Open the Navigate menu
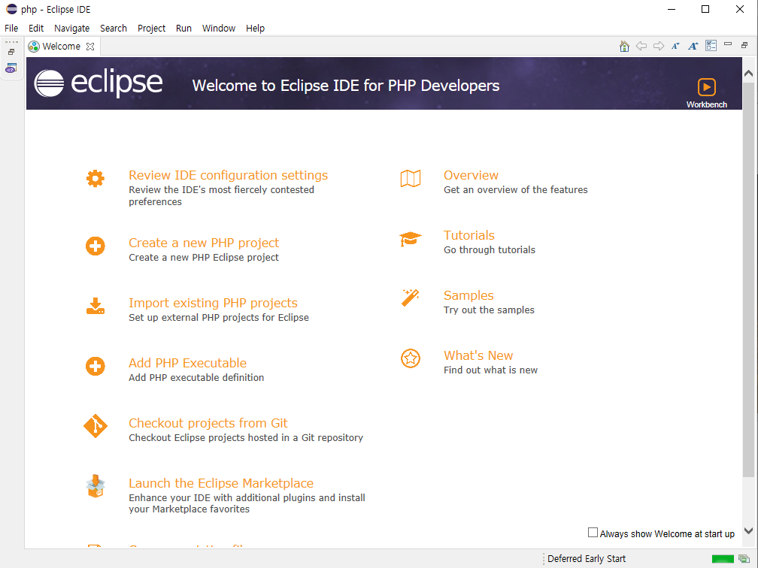This screenshot has height=568, width=758. [x=71, y=28]
